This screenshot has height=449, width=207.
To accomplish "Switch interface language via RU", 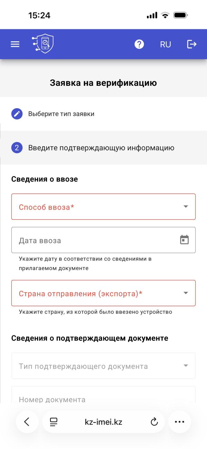I will 166,44.
